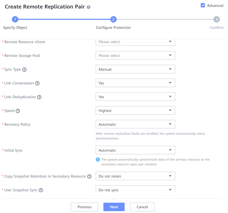Viewport: 228px width, 213px height.
Task: Expand the Remote Storage Pool dropdown
Action: (x=135, y=56)
